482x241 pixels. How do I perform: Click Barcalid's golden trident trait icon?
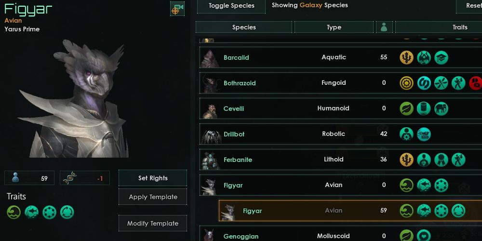407,57
